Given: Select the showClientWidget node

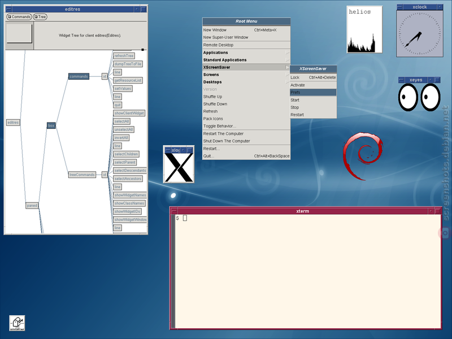Looking at the screenshot, I should coord(129,114).
